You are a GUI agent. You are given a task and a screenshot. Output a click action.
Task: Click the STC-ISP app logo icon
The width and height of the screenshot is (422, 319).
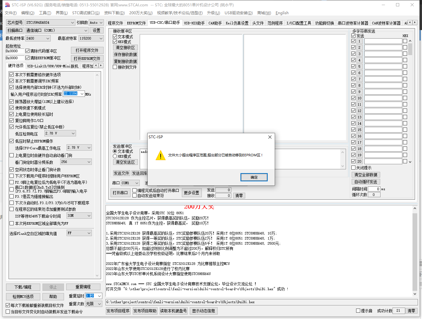coord(8,5)
